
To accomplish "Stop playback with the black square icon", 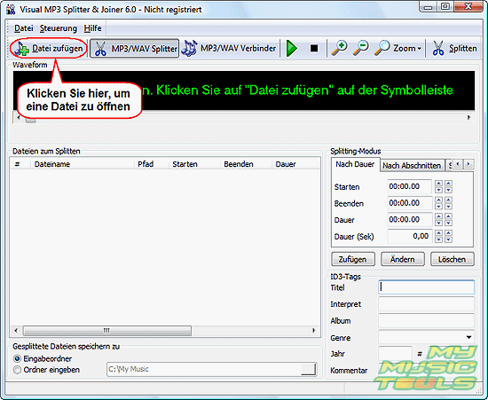I will 314,49.
